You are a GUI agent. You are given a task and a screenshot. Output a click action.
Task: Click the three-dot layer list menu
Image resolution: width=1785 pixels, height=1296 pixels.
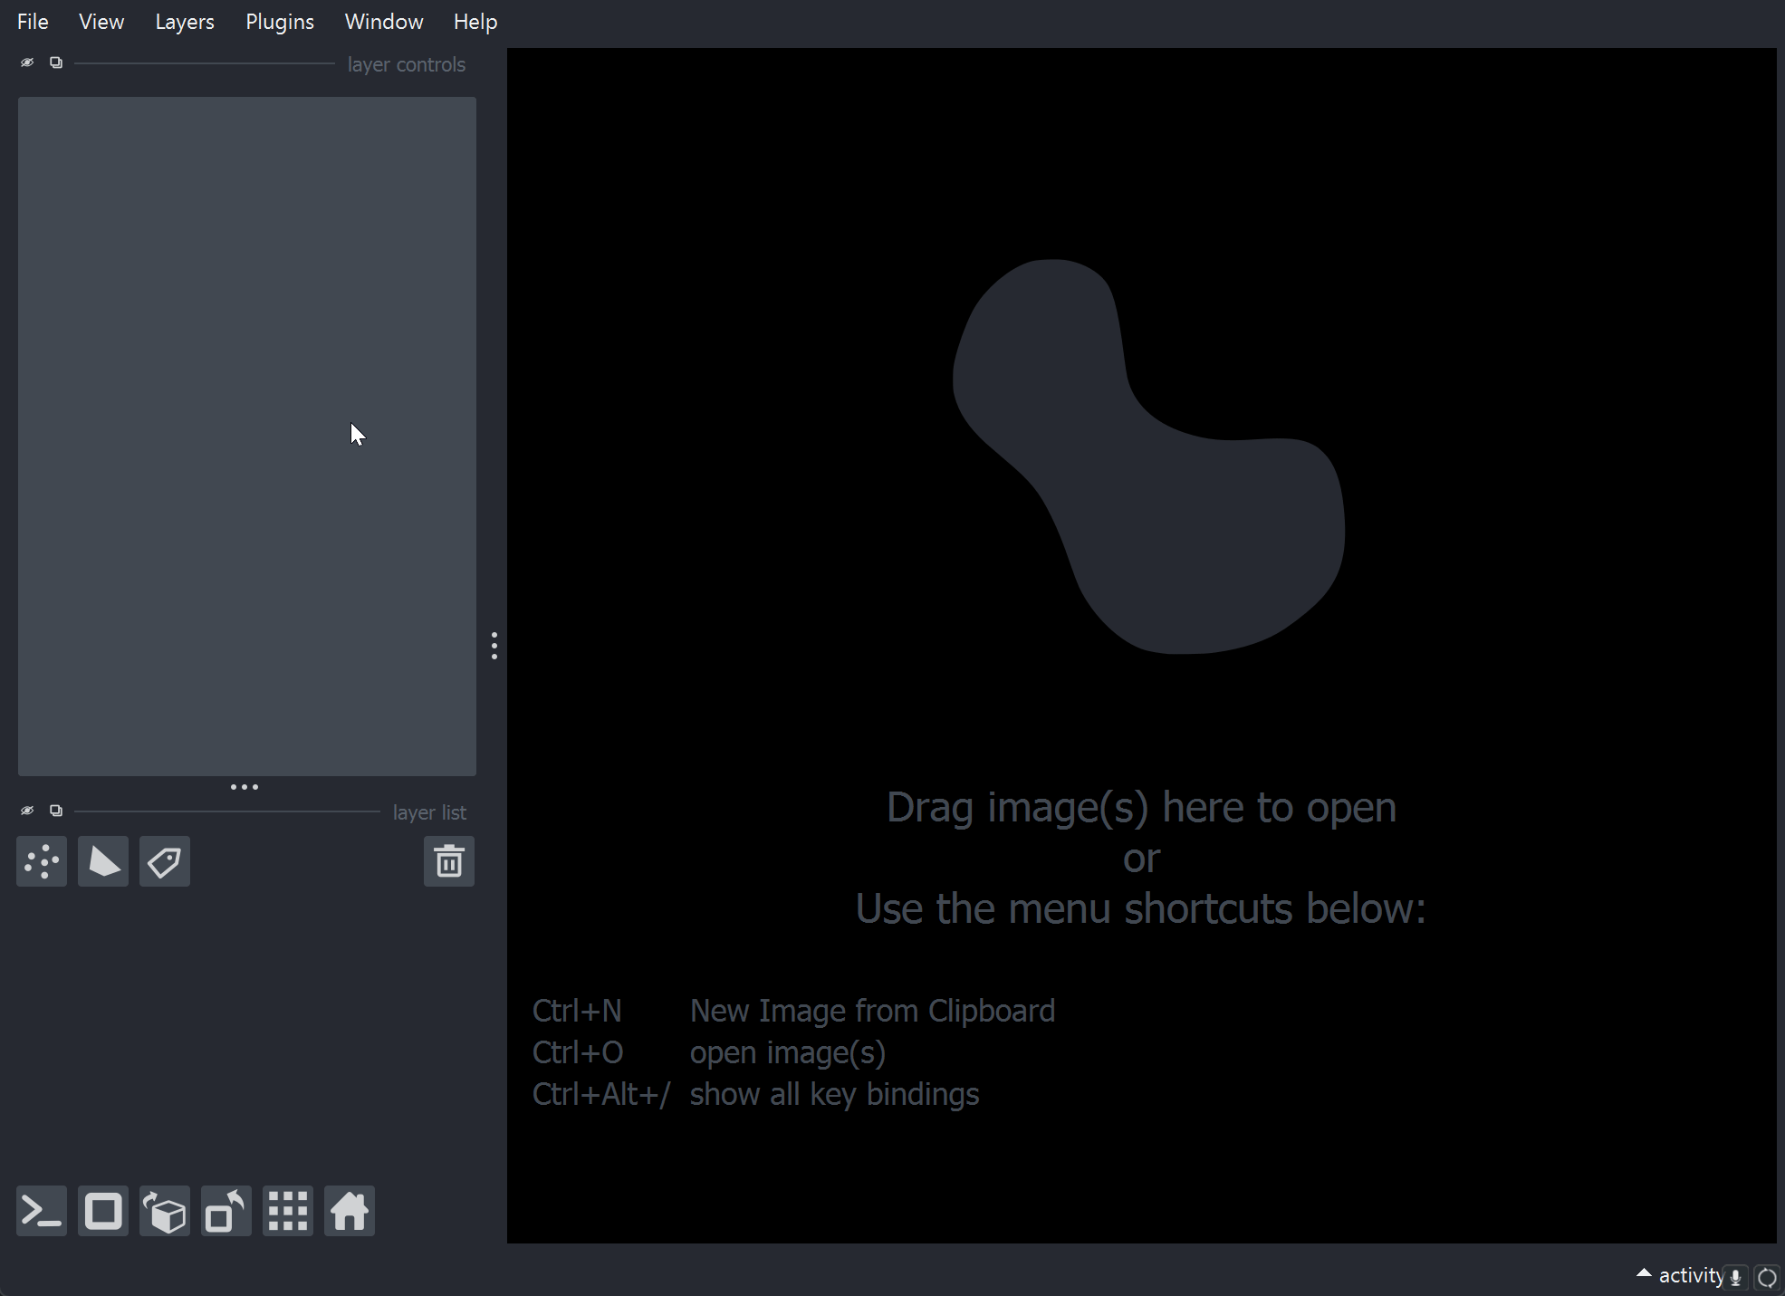244,787
